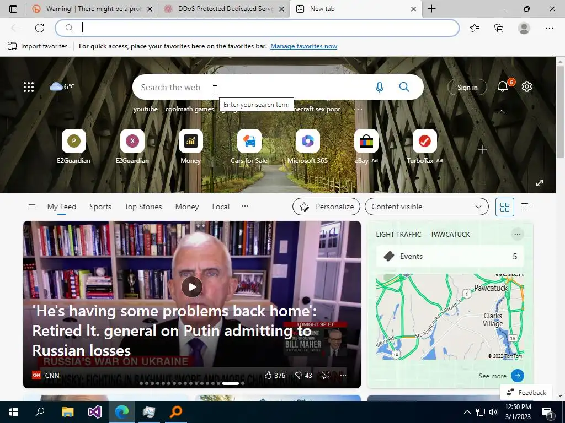The width and height of the screenshot is (565, 423).
Task: Select the Money feed tab
Action: coord(186,207)
